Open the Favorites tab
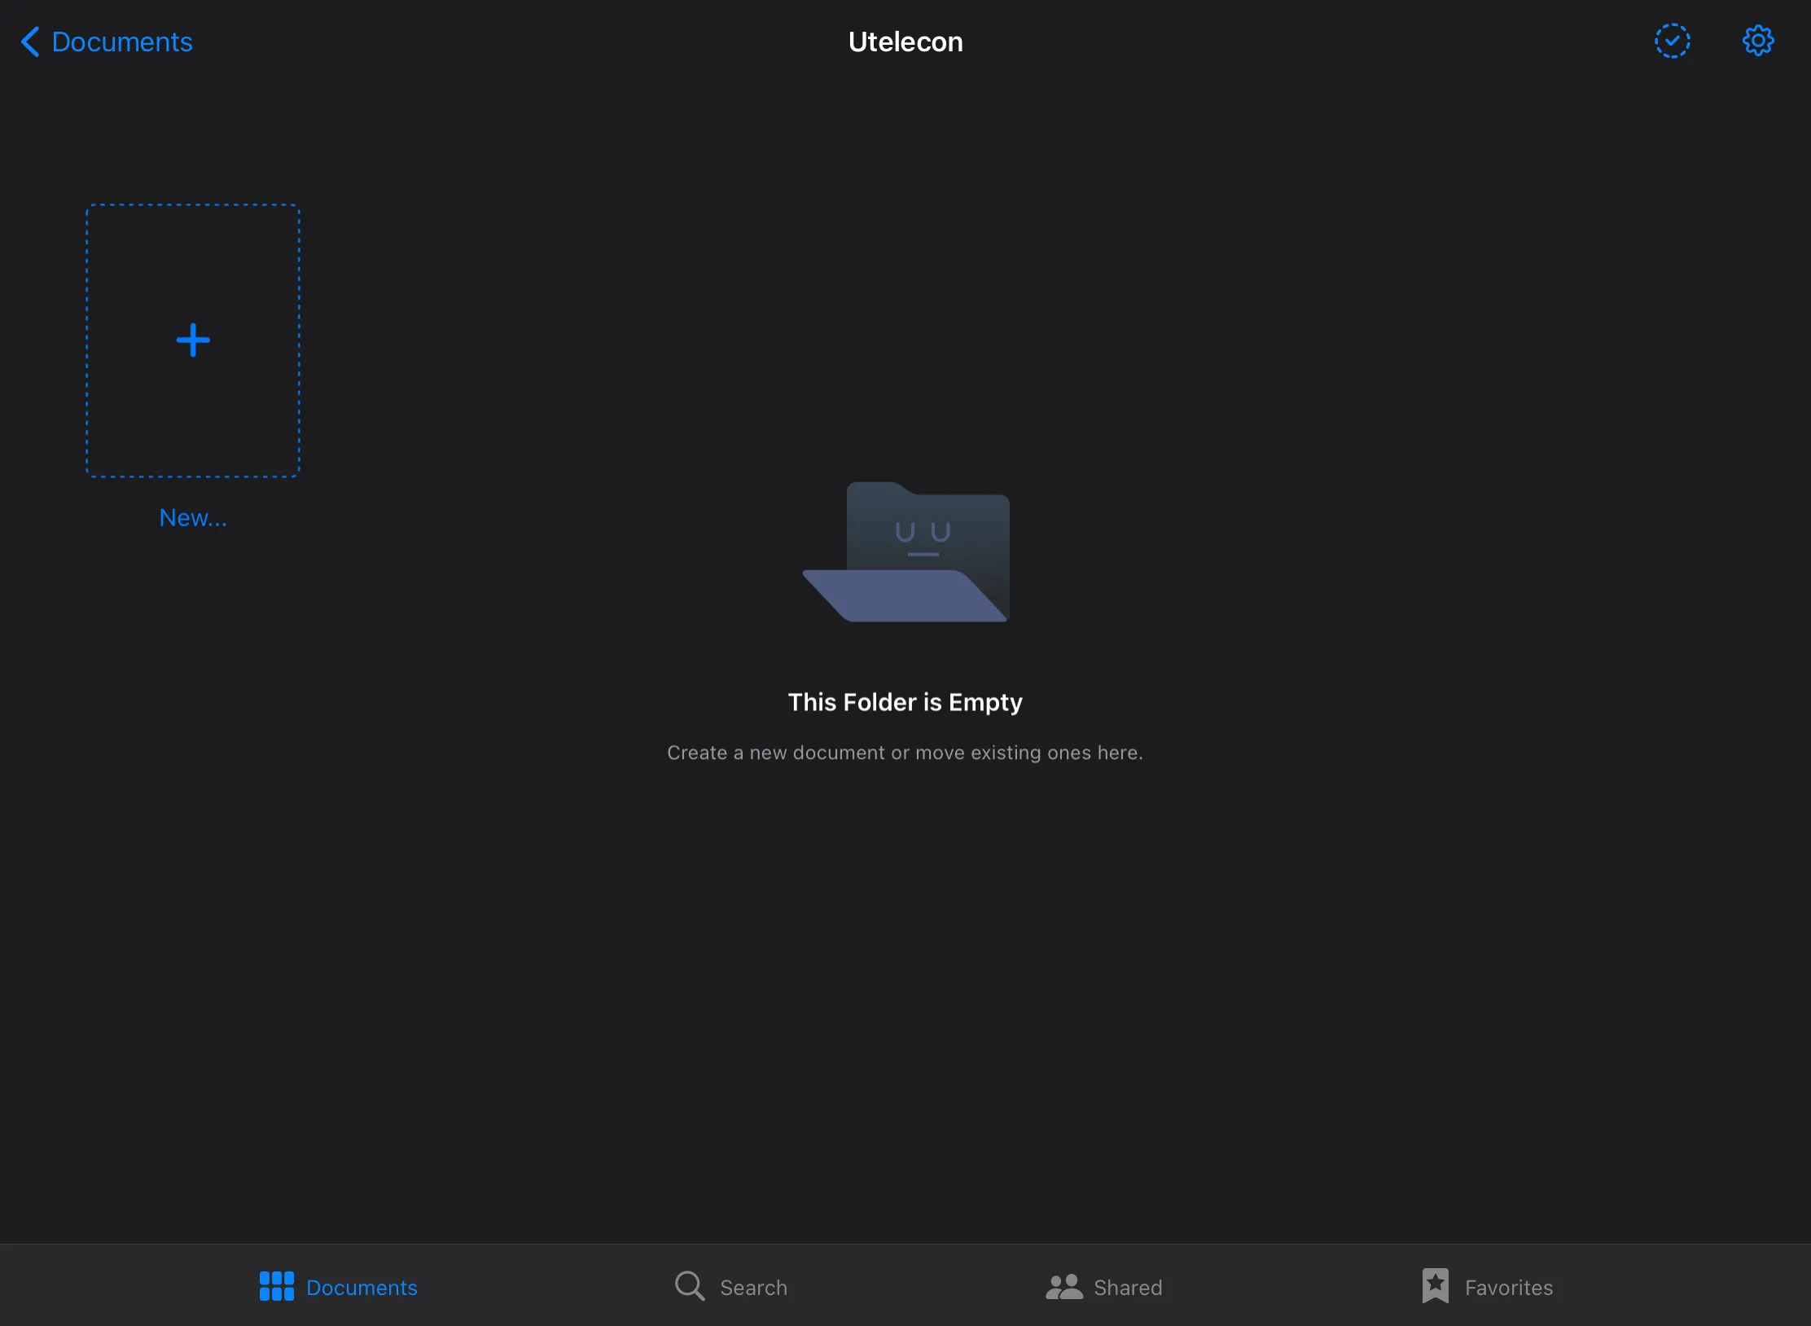 (x=1508, y=1288)
